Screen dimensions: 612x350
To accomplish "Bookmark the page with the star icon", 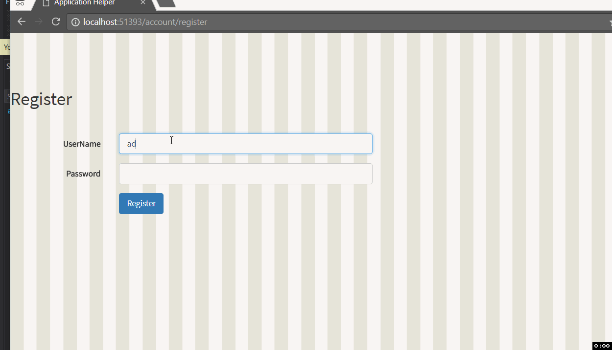I will tap(610, 22).
